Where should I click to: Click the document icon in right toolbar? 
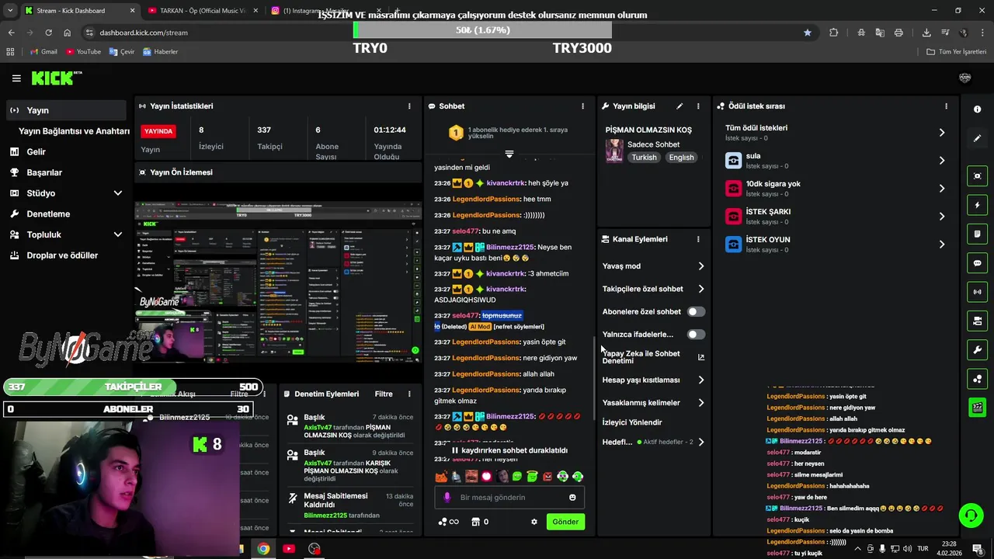[x=977, y=234]
